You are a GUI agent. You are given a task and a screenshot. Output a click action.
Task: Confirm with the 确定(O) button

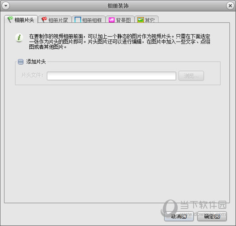(x=212, y=216)
